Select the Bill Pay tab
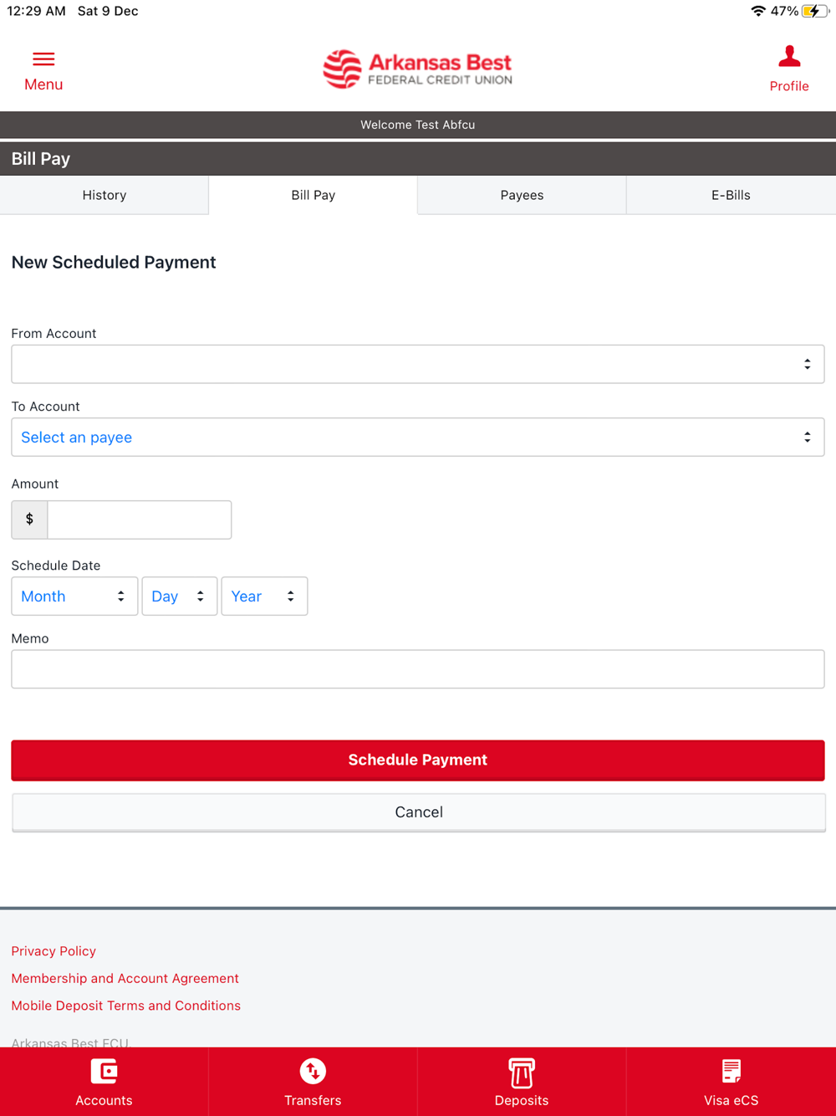 tap(313, 195)
